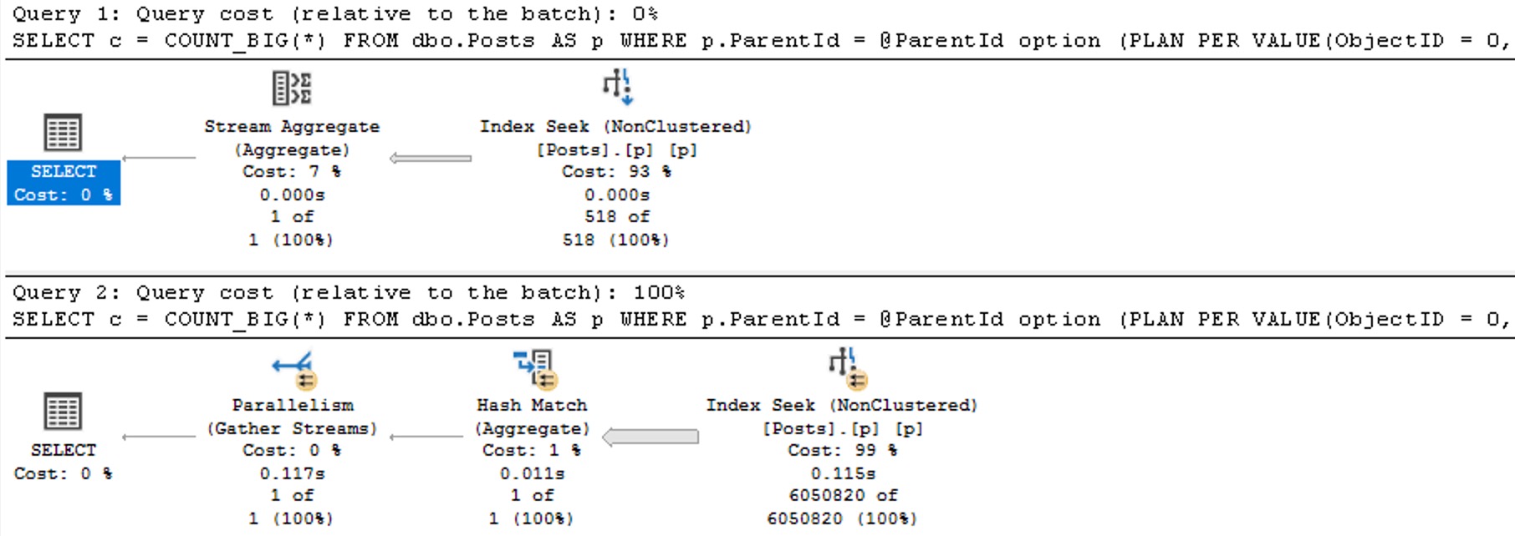
Task: Click the Query 2 SQL statement text
Action: [x=762, y=320]
